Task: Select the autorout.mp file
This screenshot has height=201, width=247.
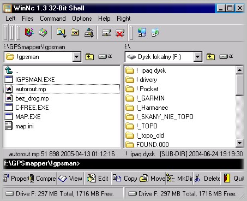Action: [x=62, y=89]
